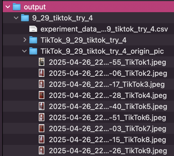Select the TikTok_9_29_tiktok_try_4_origin_pic folder name
The width and height of the screenshot is (174, 156).
click(x=102, y=51)
